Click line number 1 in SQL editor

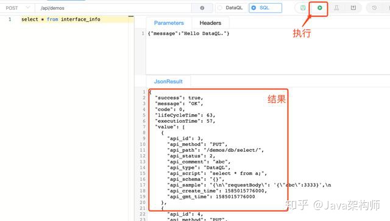coord(10,19)
